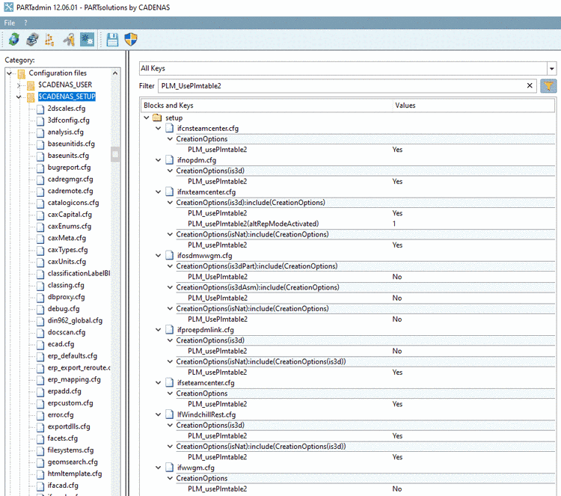
Task: Select analysis.cfg file
Action: pos(66,132)
